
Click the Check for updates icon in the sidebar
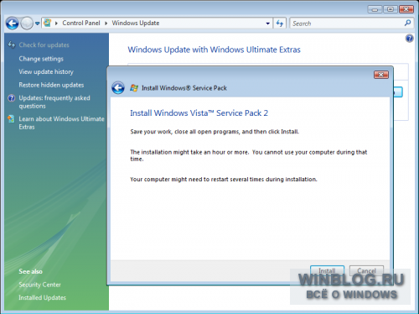12,44
